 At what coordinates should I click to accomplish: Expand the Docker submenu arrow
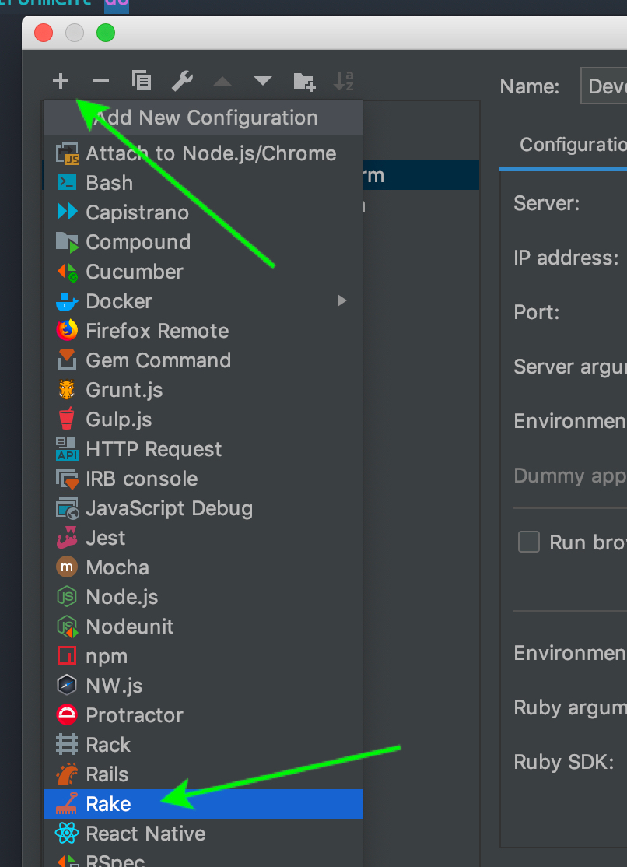click(x=342, y=300)
